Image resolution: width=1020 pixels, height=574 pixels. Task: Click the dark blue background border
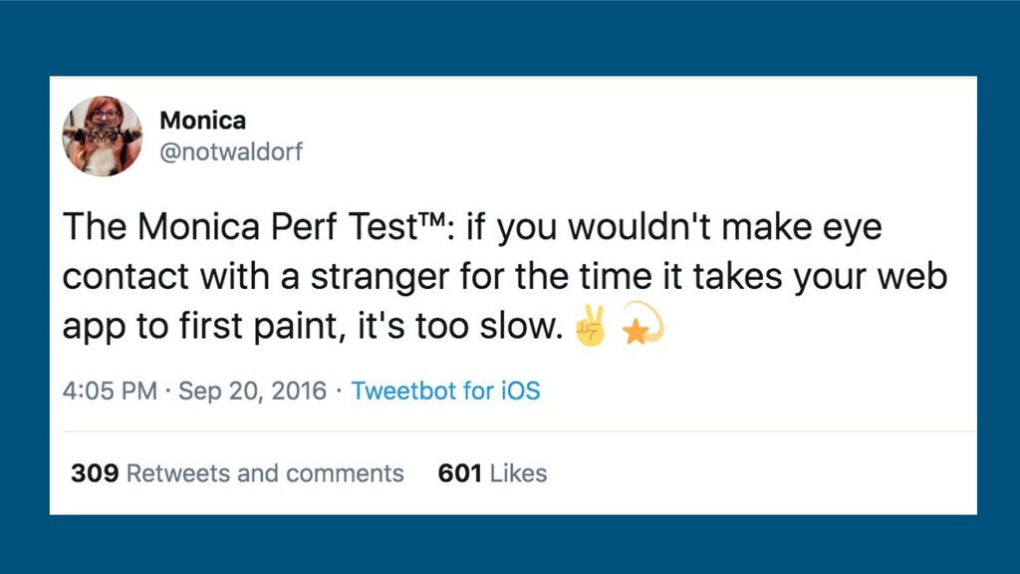510,37
